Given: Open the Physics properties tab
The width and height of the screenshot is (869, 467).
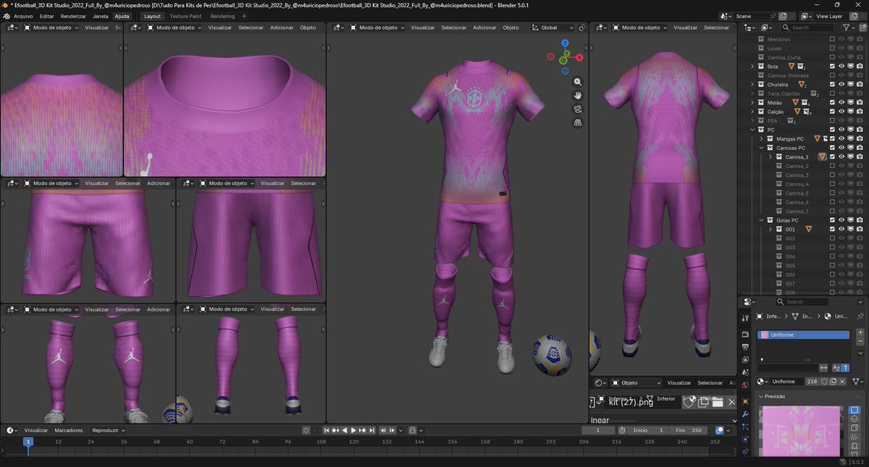Looking at the screenshot, I should 745,439.
